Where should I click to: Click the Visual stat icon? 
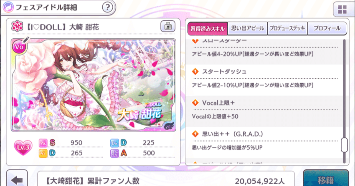point(43,153)
